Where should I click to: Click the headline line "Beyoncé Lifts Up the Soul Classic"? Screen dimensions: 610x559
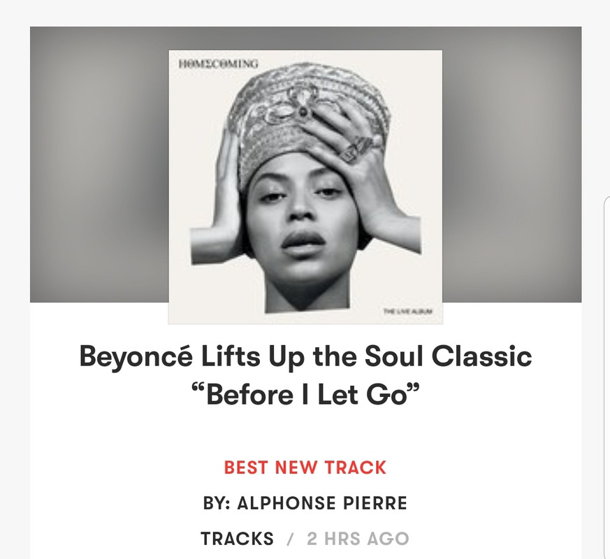[305, 357]
